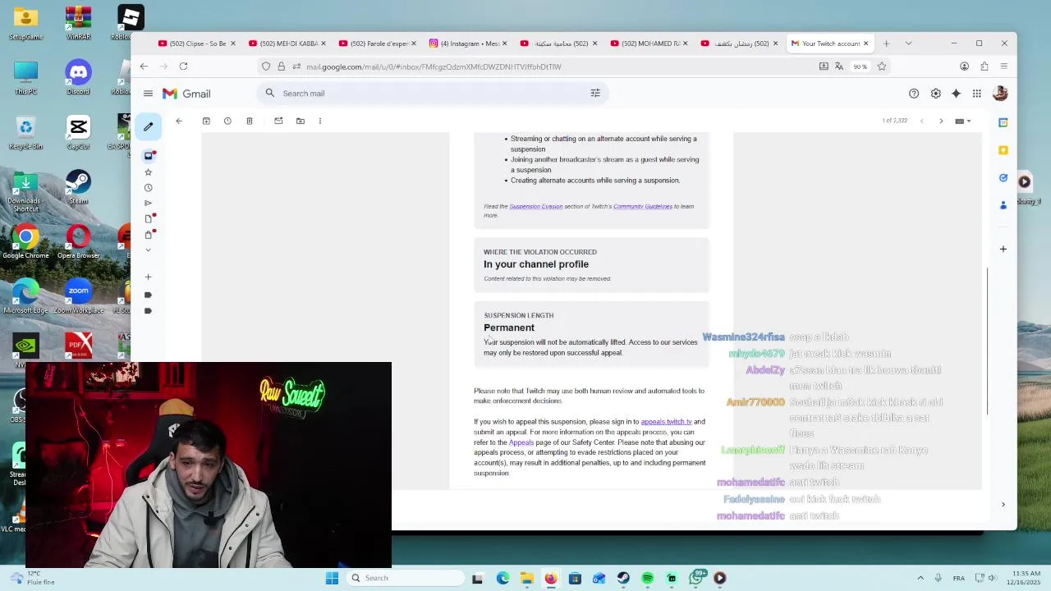Report this email as spam

pos(227,121)
